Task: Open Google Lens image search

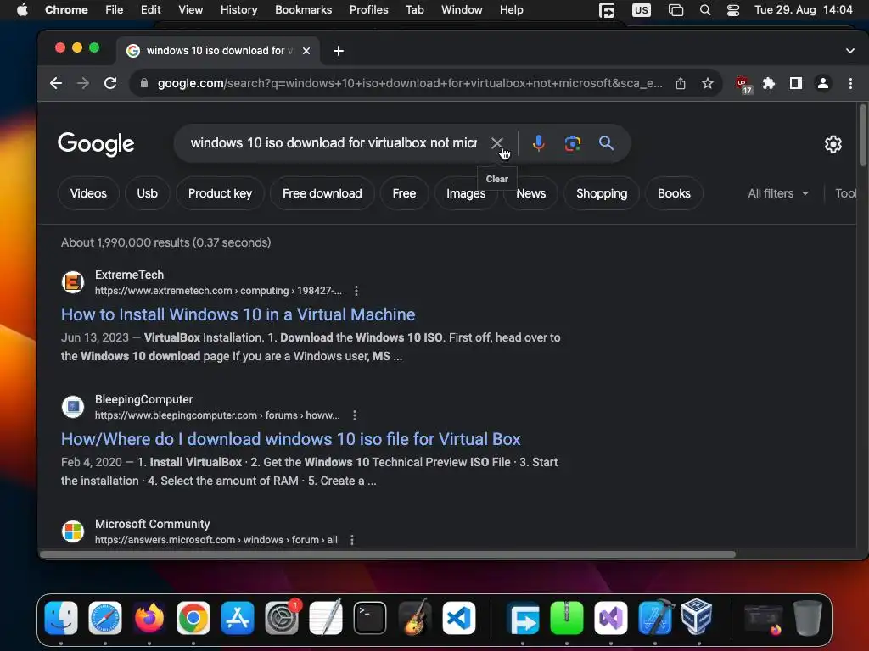Action: (x=573, y=143)
